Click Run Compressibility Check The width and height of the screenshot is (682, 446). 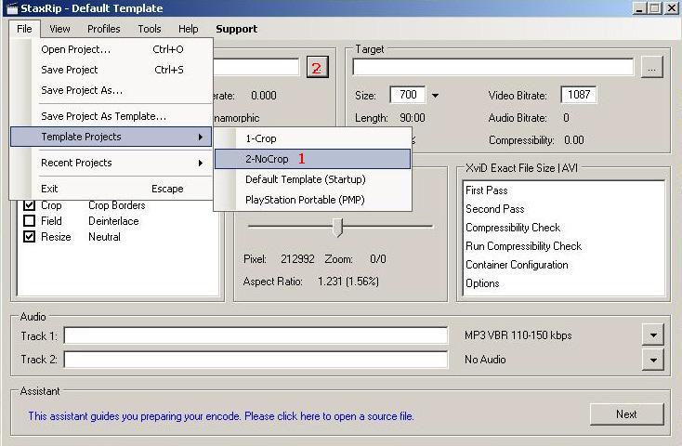point(523,246)
